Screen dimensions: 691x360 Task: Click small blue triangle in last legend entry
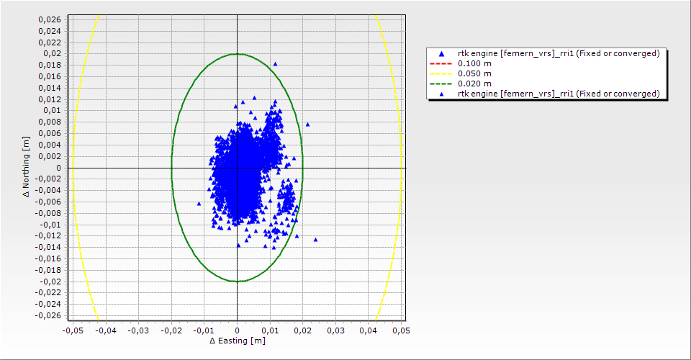click(441, 94)
